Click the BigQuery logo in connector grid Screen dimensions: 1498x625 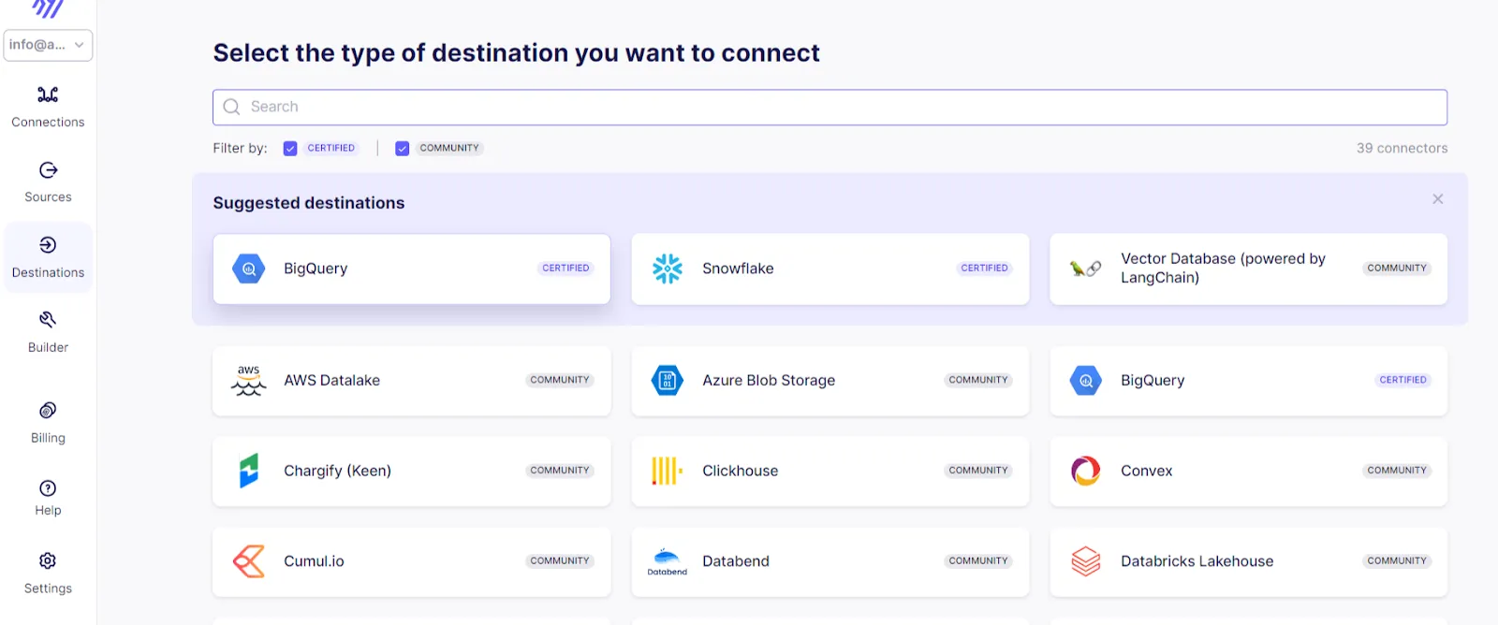1086,381
